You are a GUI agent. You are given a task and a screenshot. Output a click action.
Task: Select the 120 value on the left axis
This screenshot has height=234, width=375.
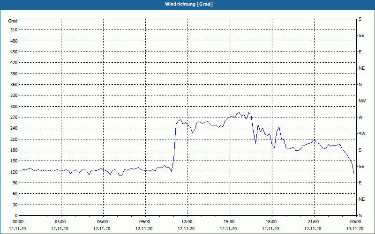pos(14,172)
